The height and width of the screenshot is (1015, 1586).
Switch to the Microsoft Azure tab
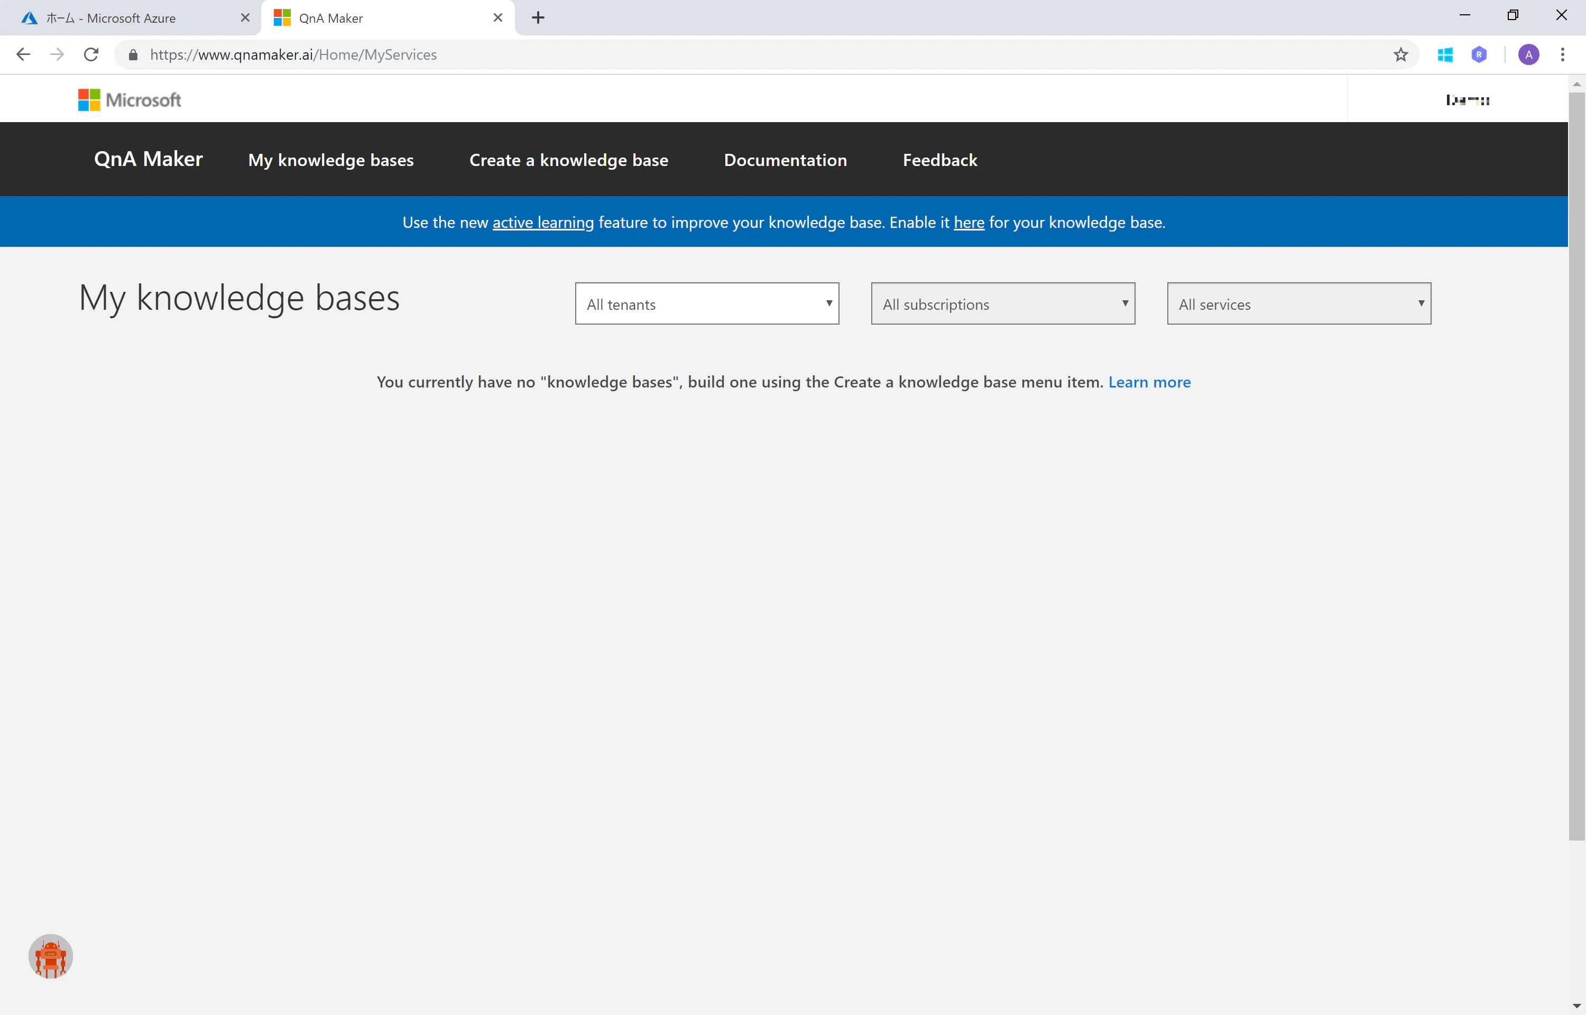tap(131, 18)
